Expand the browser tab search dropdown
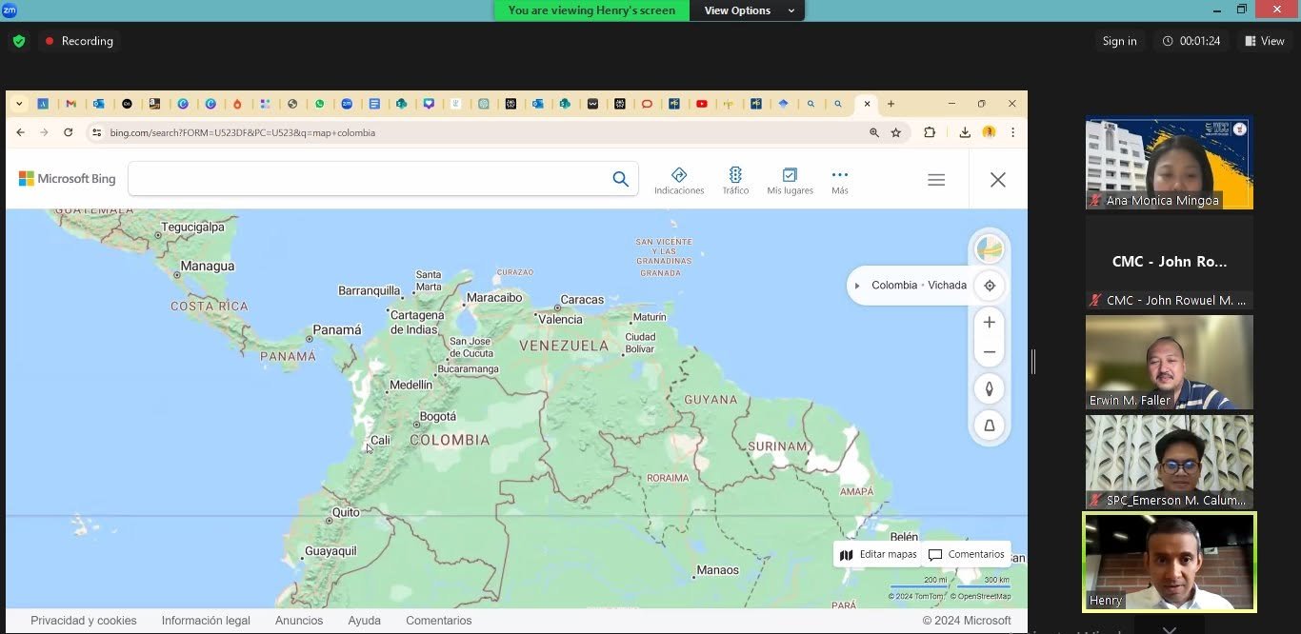 (x=19, y=104)
